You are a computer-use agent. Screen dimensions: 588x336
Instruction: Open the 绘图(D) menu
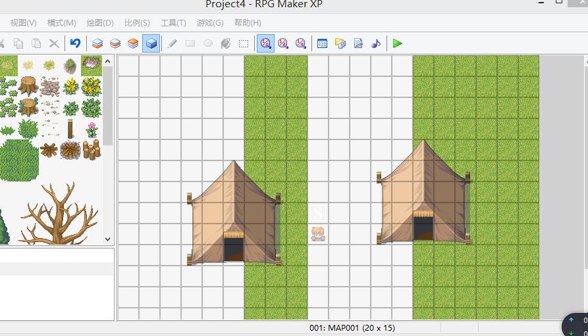click(100, 23)
